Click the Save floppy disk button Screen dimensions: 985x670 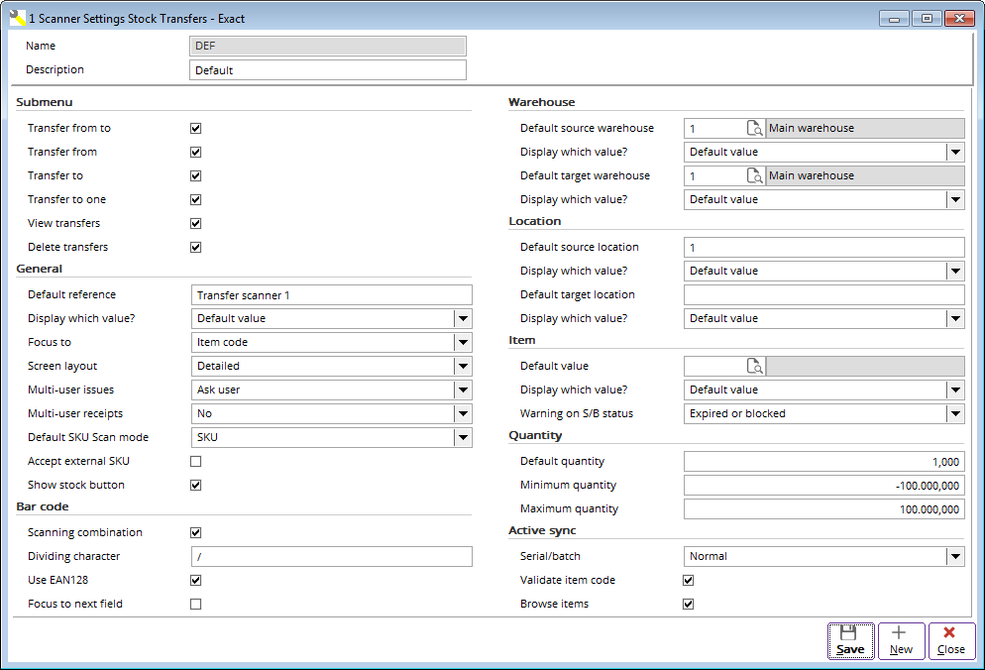850,640
